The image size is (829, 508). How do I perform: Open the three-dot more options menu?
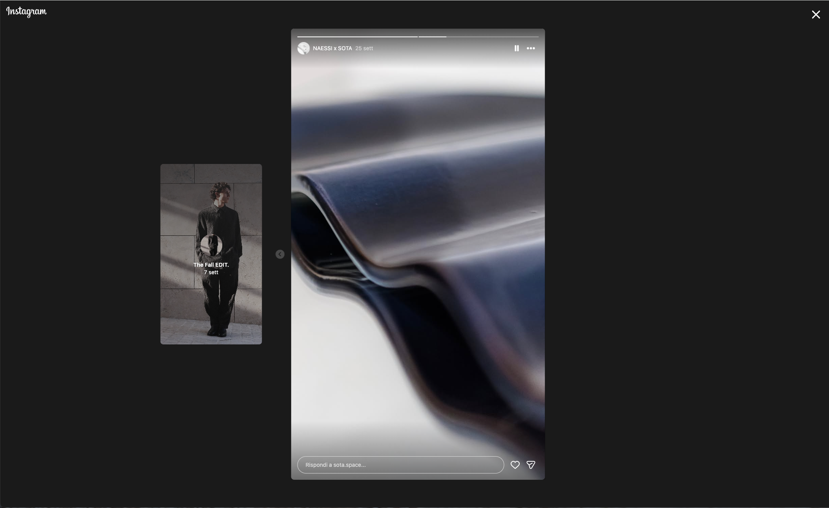531,48
